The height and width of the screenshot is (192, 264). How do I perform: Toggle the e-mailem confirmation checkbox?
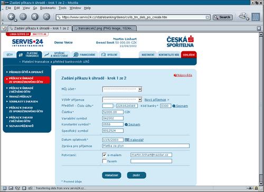(105, 155)
